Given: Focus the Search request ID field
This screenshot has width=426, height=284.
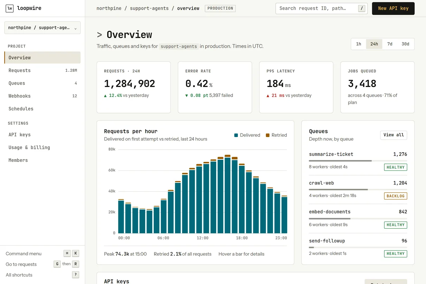Looking at the screenshot, I should [x=321, y=8].
